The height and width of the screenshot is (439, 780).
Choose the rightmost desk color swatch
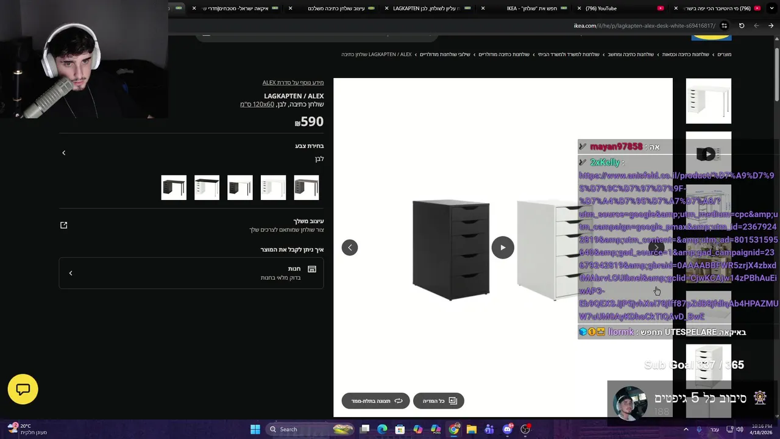[307, 188]
